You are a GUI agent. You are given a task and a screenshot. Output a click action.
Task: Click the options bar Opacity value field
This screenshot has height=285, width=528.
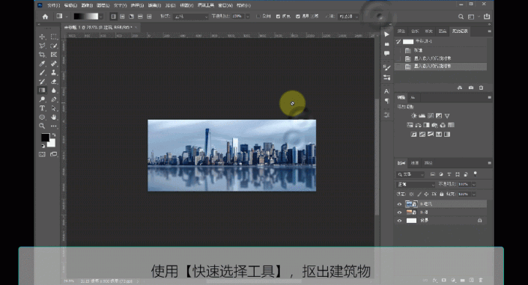coord(238,16)
